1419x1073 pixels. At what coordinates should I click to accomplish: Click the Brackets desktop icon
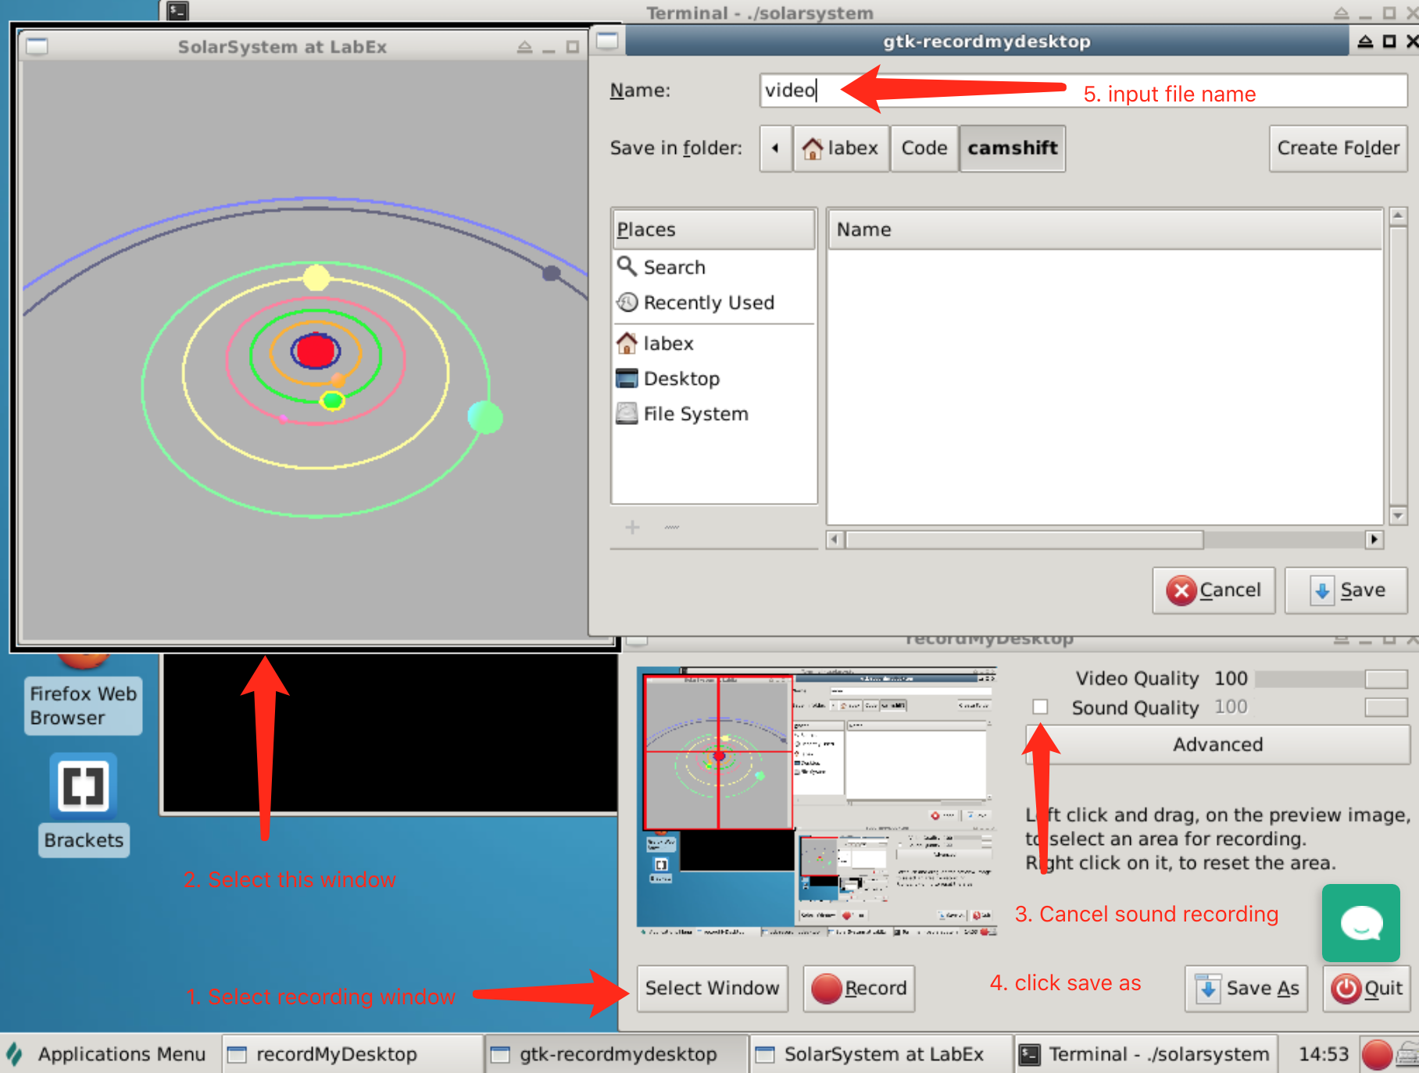84,787
